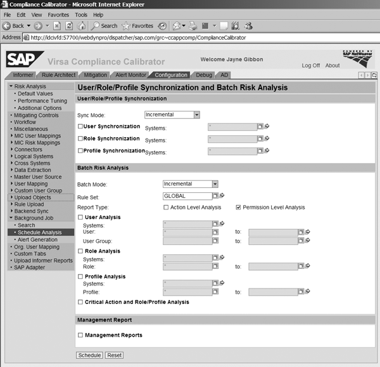Open value help icon for Rule Set field
This screenshot has height=367, width=380.
(x=215, y=196)
